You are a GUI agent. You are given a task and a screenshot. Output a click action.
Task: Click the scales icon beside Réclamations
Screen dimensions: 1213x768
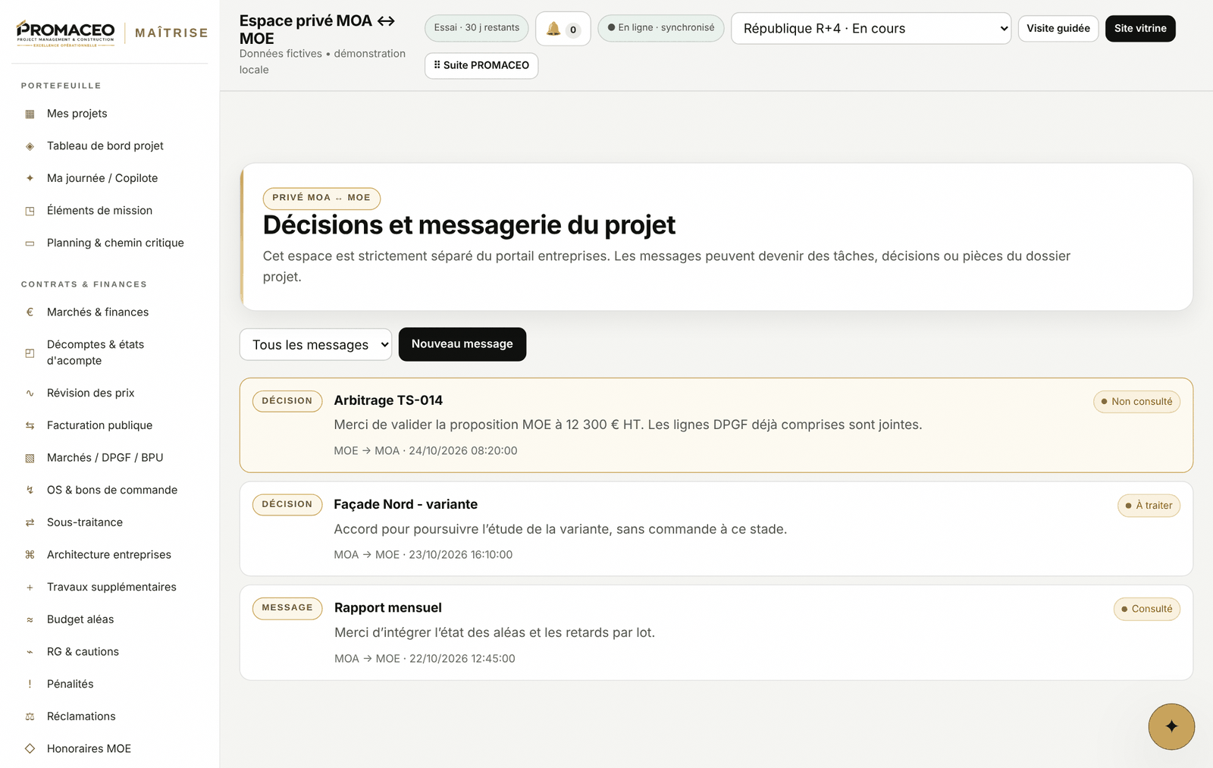point(30,716)
